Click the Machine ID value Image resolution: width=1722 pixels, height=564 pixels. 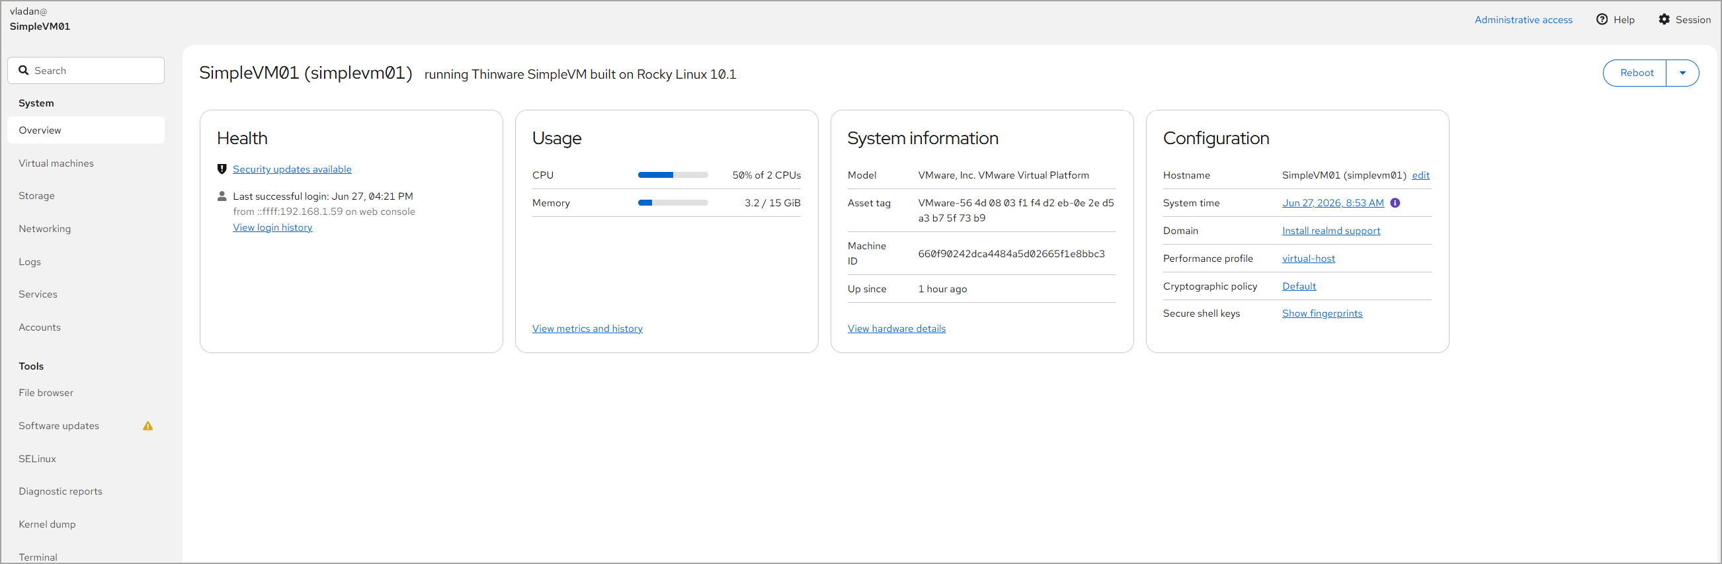1011,254
